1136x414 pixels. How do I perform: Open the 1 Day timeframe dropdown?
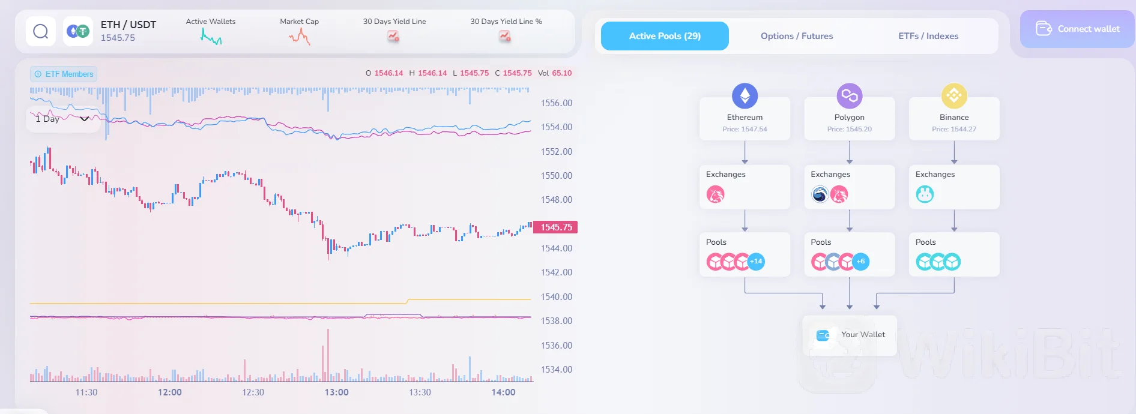[62, 119]
